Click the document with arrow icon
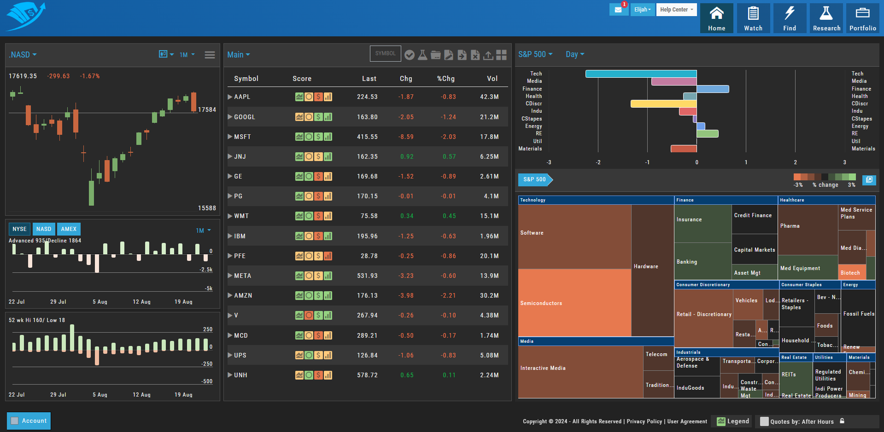This screenshot has height=432, width=884. point(462,55)
